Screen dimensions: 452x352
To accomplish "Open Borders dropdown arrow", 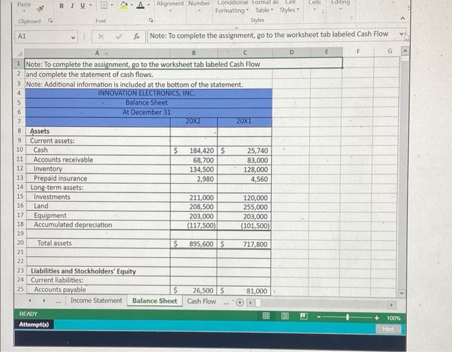I will click(112, 5).
